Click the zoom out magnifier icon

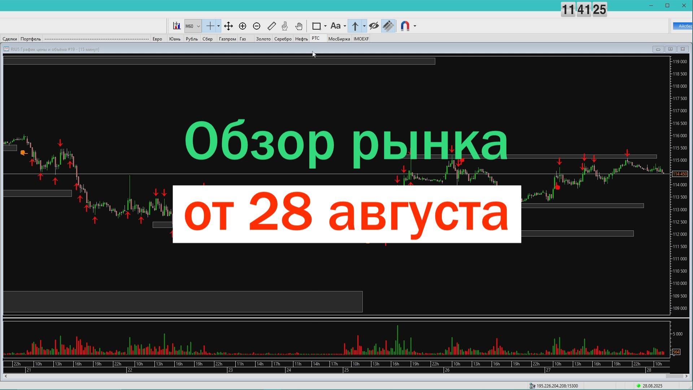(x=257, y=26)
